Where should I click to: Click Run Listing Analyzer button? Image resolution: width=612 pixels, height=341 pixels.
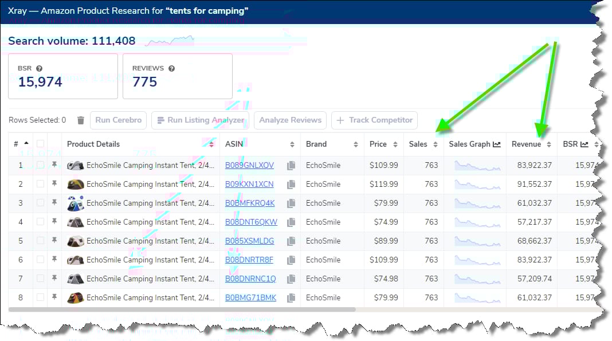point(200,120)
